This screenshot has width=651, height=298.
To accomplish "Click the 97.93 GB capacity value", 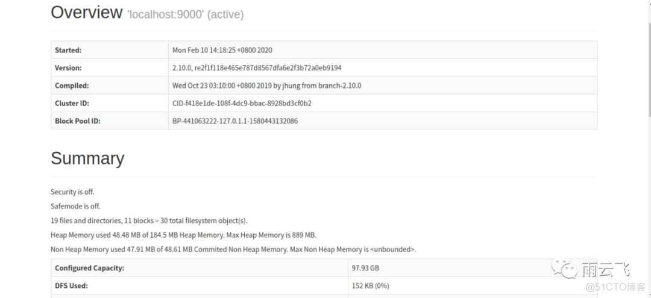I will [x=365, y=268].
